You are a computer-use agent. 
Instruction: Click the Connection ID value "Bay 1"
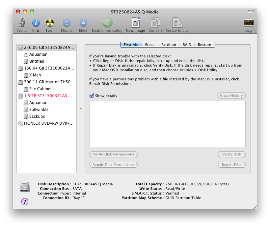point(78,198)
